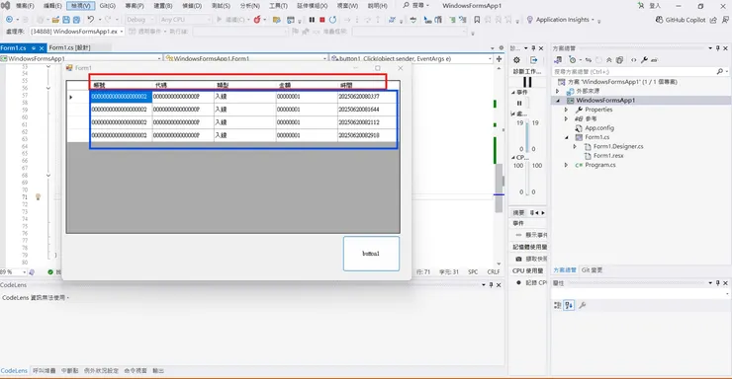732x379 pixels.
Task: Click the Save All toolbar icon
Action: point(76,20)
